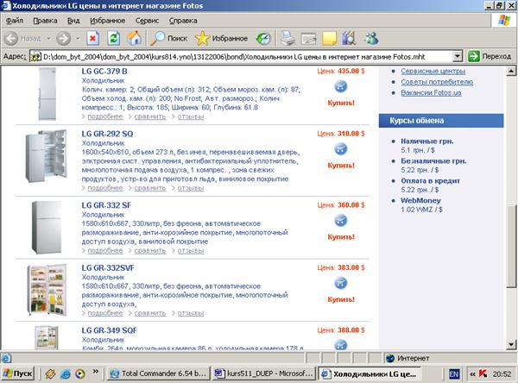Click Купить! for LG GR-332 SF

[341, 236]
